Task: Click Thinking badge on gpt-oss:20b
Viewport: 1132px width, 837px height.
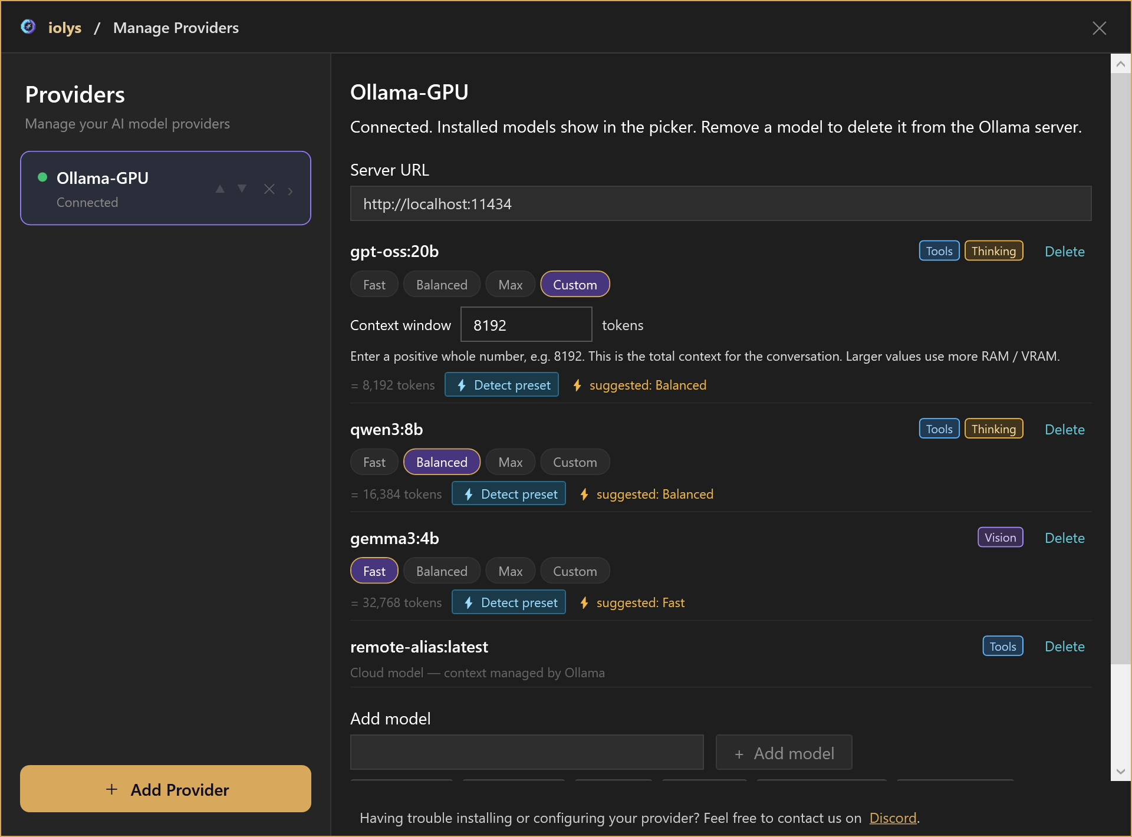Action: click(x=993, y=251)
